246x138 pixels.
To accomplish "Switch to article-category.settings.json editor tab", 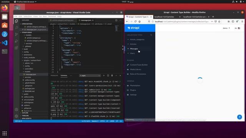I will click(63, 20).
